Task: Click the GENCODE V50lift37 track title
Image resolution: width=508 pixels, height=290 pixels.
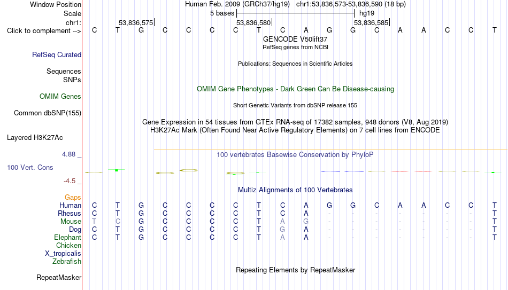Action: (295, 39)
